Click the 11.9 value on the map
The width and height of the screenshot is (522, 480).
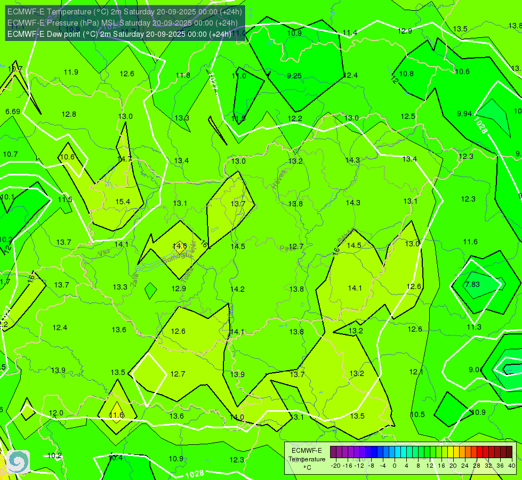(x=71, y=73)
